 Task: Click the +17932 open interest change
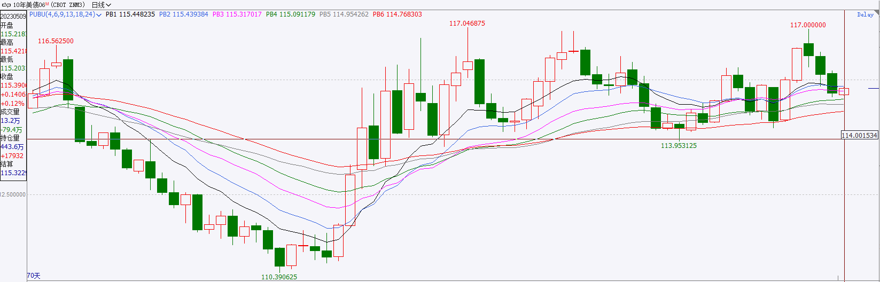tap(12, 155)
